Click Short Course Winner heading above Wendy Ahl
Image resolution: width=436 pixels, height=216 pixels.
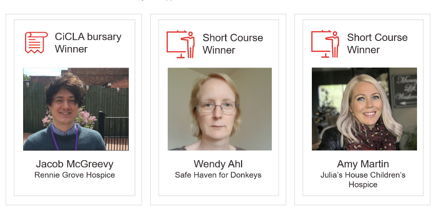[x=232, y=44]
